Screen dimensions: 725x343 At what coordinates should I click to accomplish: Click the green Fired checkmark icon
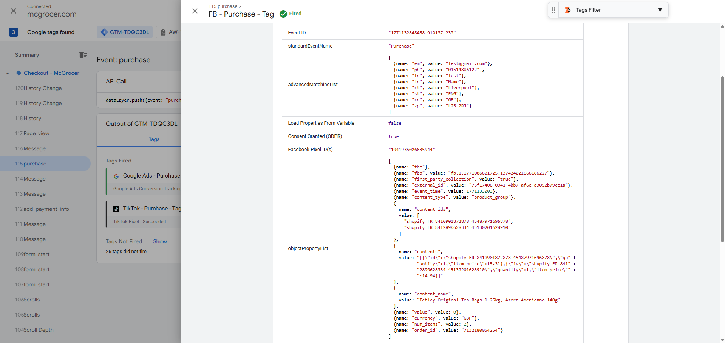coord(283,14)
